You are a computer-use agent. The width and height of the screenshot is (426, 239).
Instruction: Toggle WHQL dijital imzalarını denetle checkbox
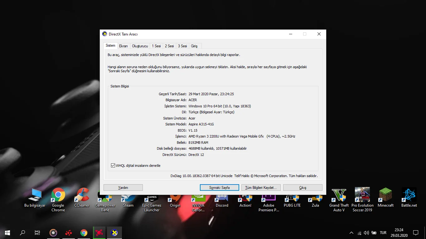(x=113, y=166)
